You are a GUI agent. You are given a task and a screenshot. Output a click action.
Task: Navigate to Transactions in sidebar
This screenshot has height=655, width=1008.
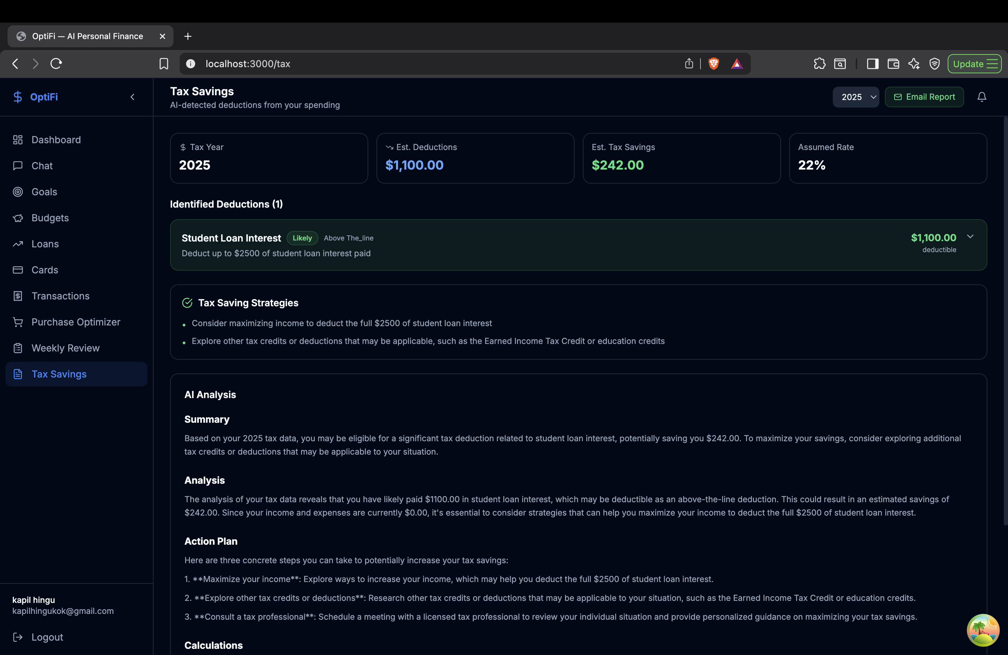click(60, 296)
